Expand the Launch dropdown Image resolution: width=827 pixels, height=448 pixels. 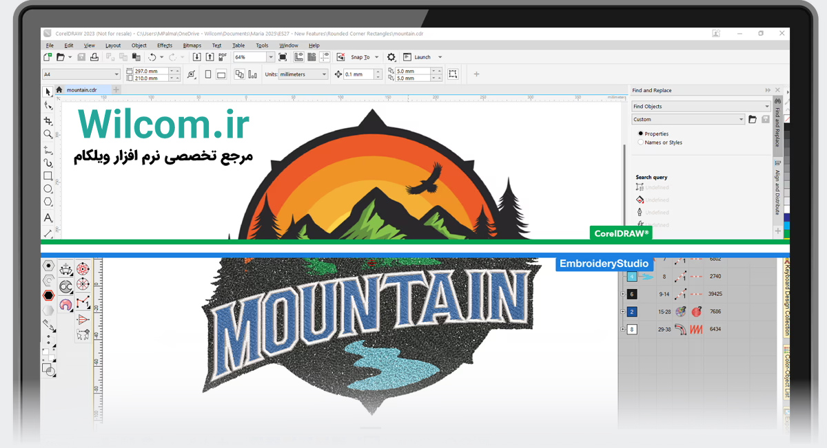coord(440,57)
